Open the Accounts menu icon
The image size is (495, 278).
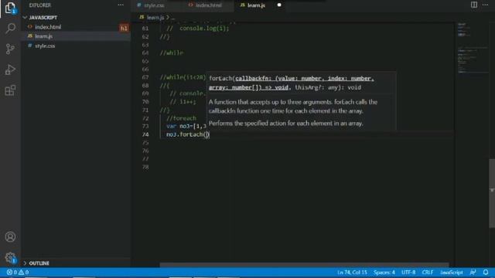pos(10,236)
